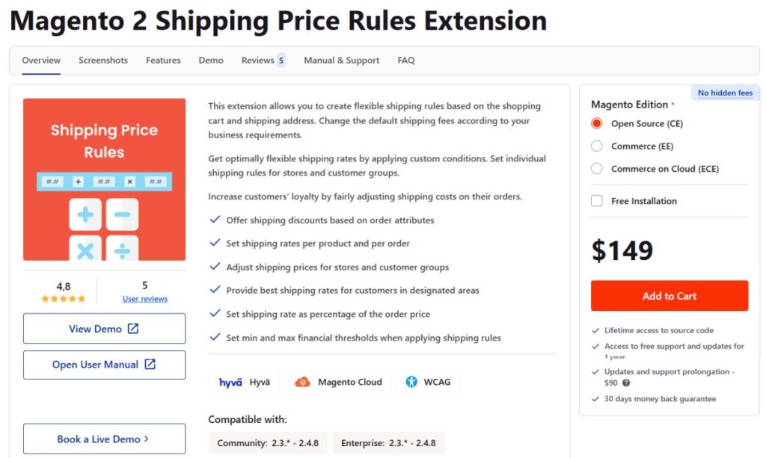766x458 pixels.
Task: Click the external link icon on View Demo
Action: pos(133,329)
